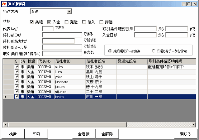Focus the 取引条件確認時備考に input field
The width and height of the screenshot is (199, 140).
62,54
